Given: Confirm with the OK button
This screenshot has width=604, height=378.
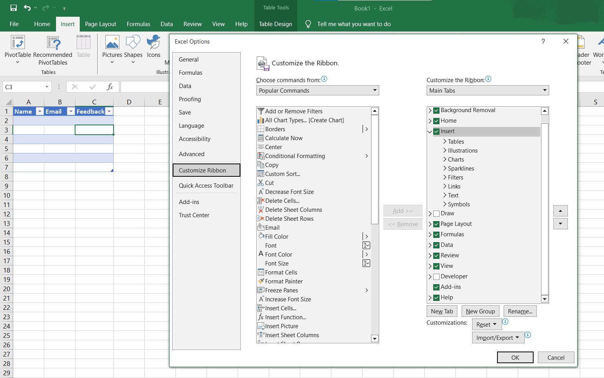Looking at the screenshot, I should click(x=515, y=357).
